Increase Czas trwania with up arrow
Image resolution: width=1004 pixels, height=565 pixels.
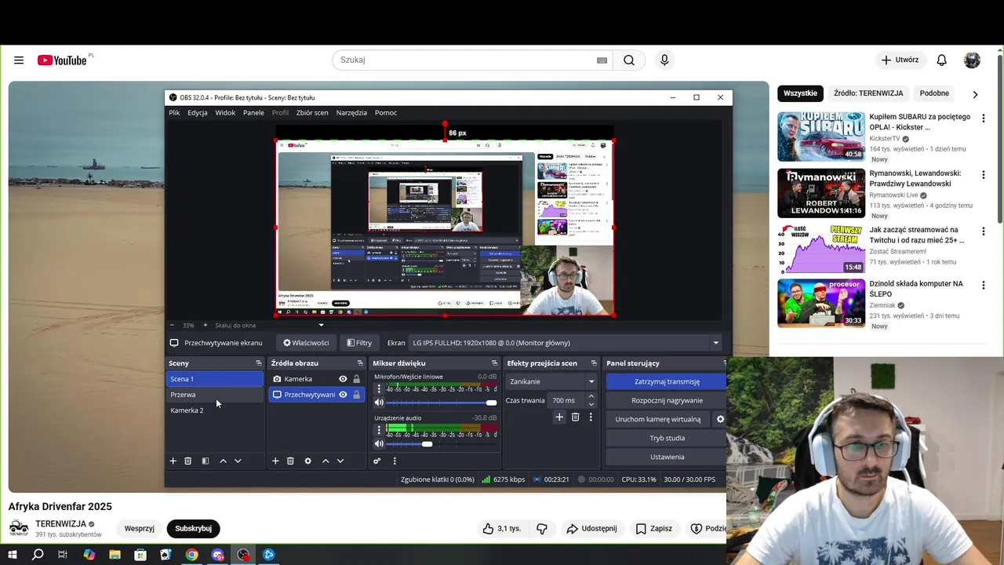[591, 397]
